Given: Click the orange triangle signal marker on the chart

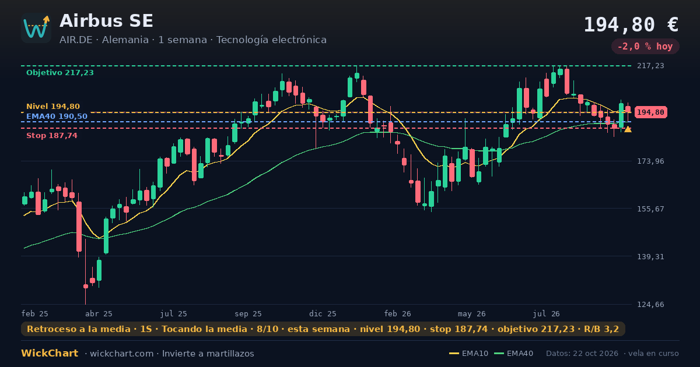Looking at the screenshot, I should [628, 129].
